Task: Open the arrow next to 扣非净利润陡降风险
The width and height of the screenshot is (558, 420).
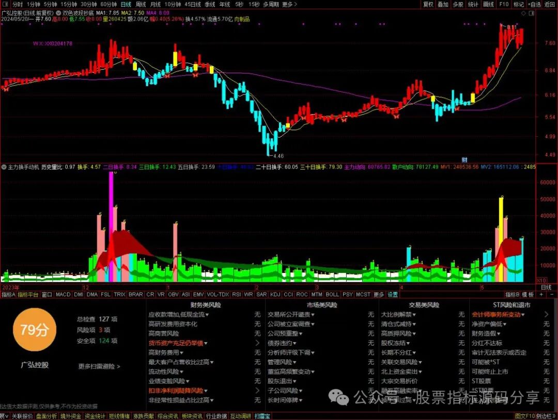Action: pyautogui.click(x=258, y=391)
